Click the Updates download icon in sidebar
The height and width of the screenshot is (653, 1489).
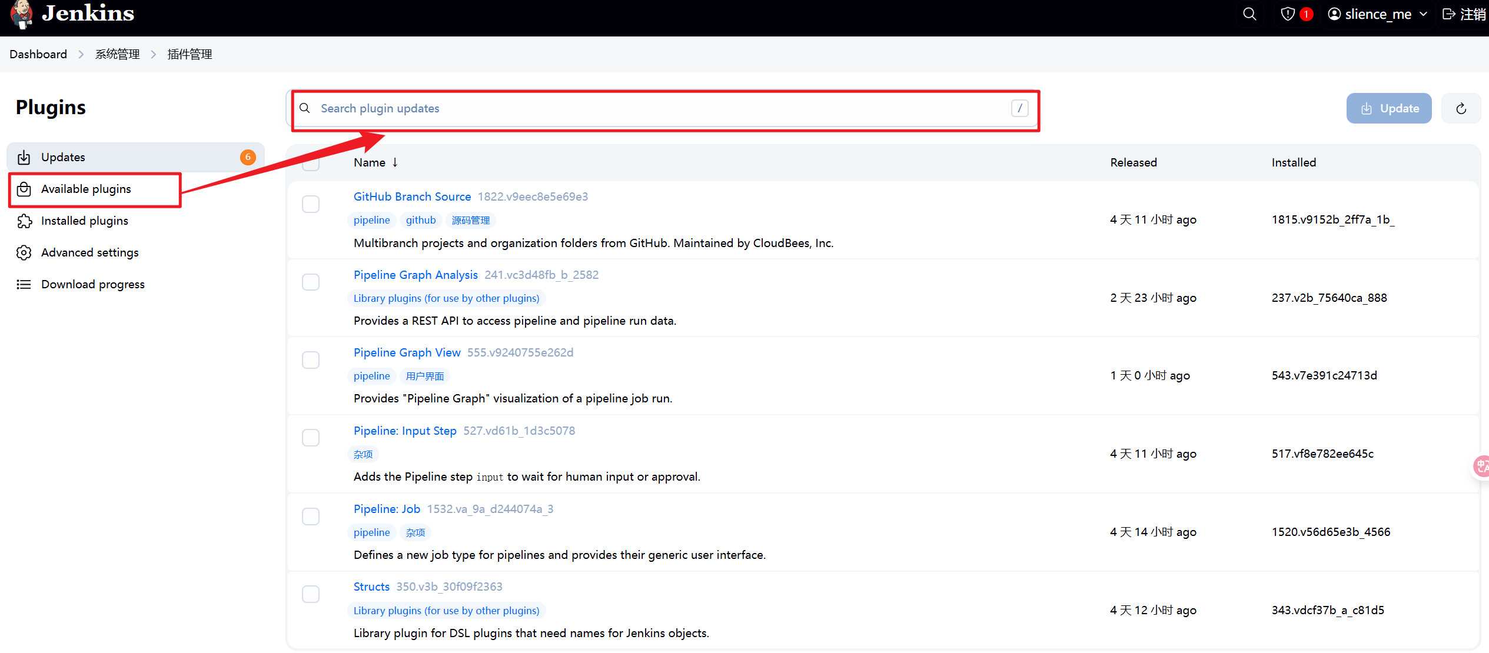click(x=24, y=157)
